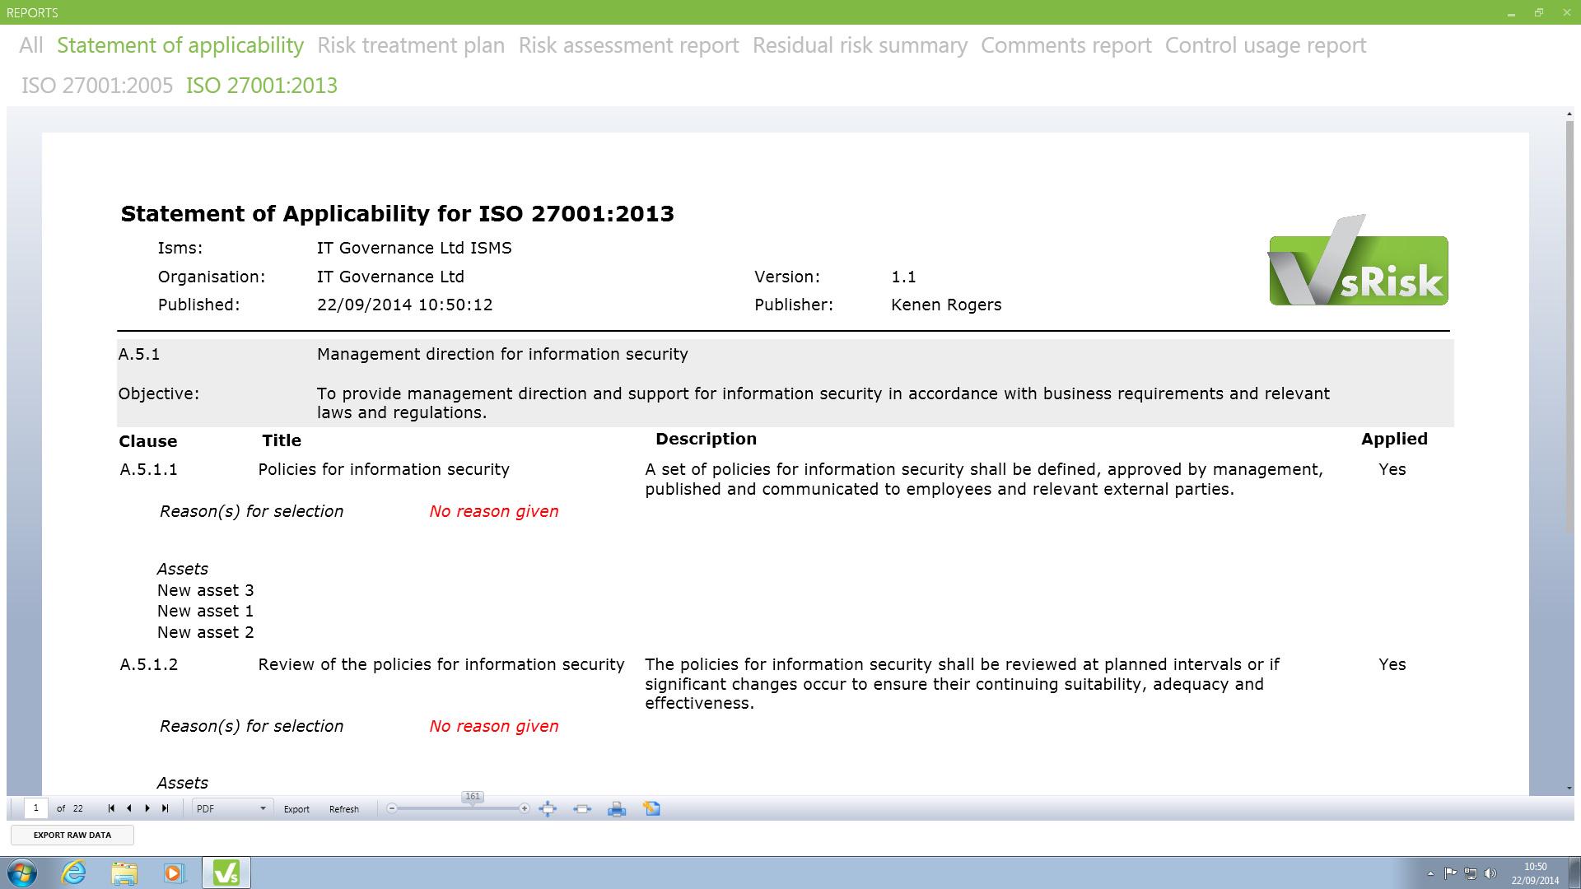Click the report title heading
This screenshot has height=889, width=1581.
[398, 214]
